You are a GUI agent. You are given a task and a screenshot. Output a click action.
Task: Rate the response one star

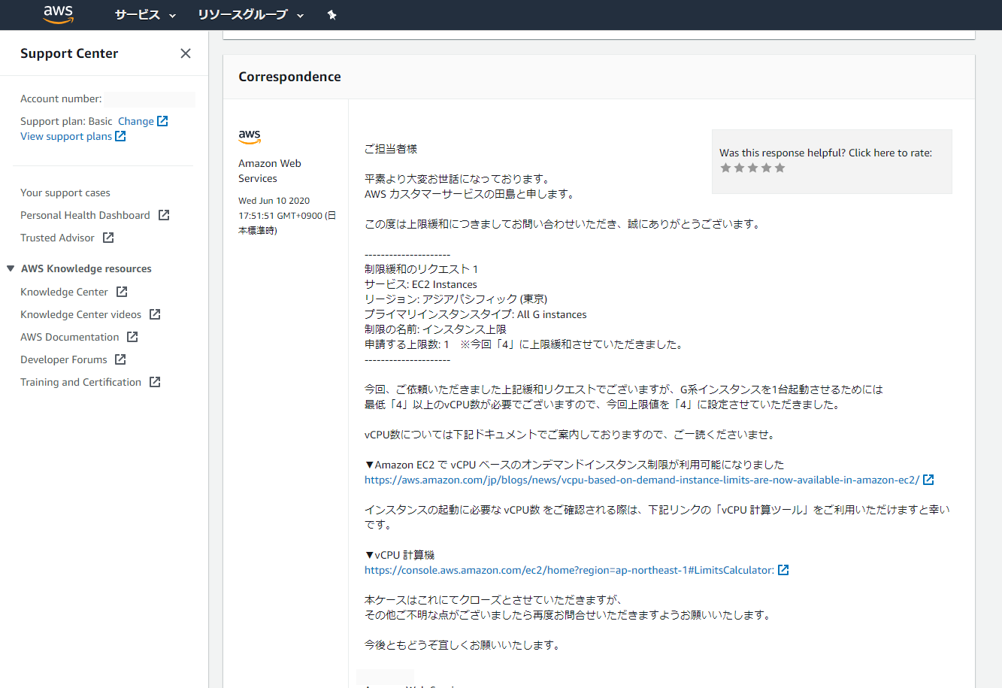point(725,168)
